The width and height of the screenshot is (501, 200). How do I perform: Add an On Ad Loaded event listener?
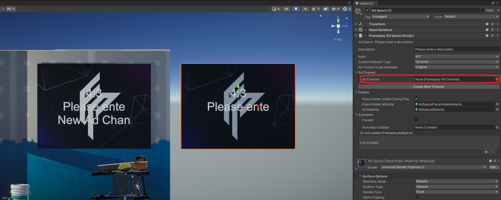point(486,152)
